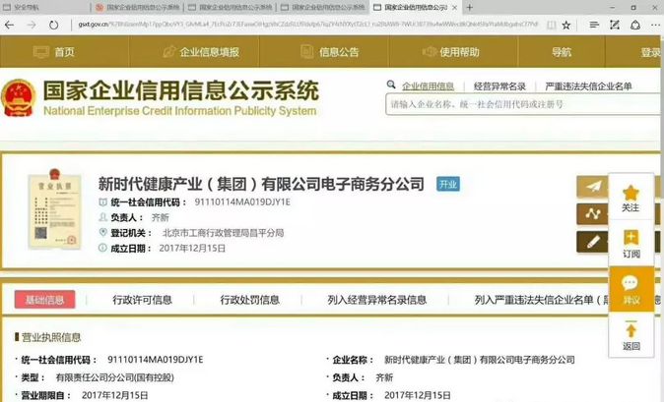
Task: Open the browser hub lines icon
Action: pyautogui.click(x=594, y=25)
